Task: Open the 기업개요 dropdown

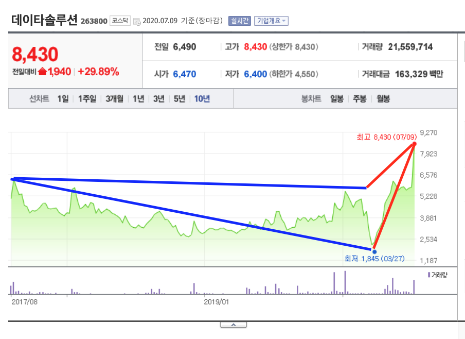Action: coord(271,21)
